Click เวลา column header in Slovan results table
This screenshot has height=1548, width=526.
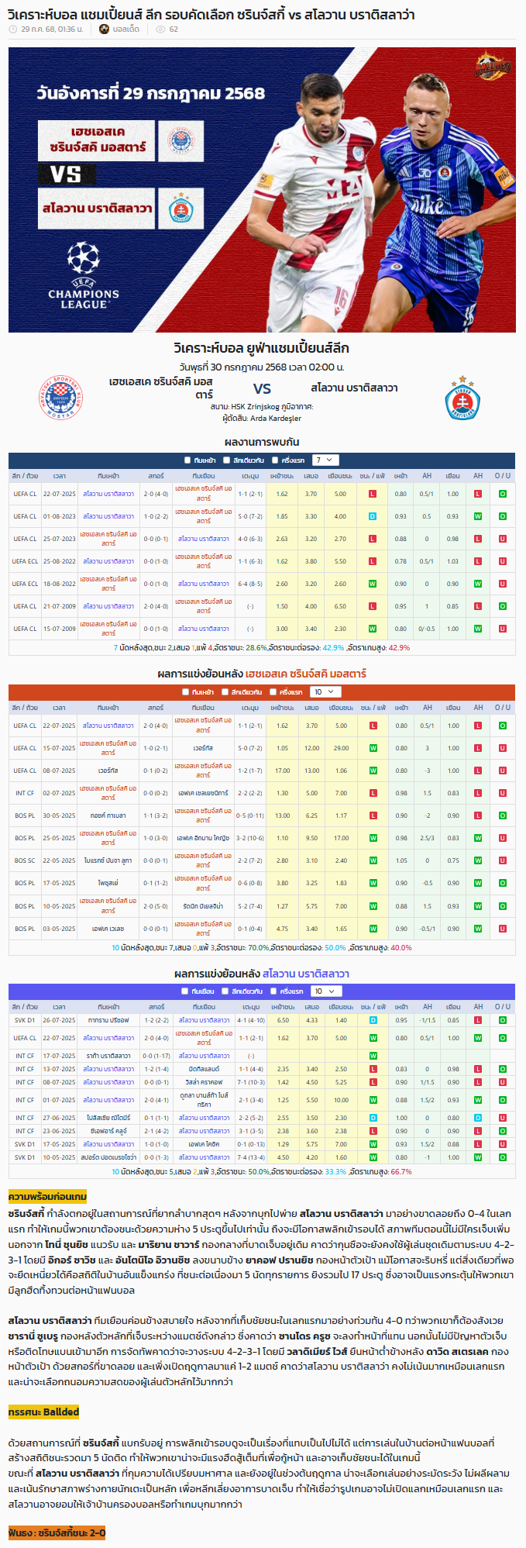tap(59, 1007)
